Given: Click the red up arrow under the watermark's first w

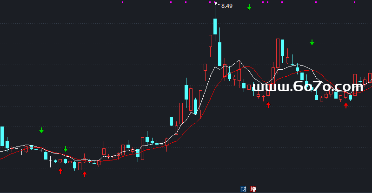Looking at the screenshot, I should (x=268, y=105).
